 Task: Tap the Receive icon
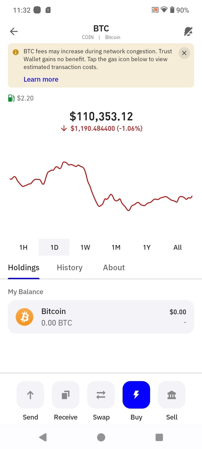coord(66,395)
